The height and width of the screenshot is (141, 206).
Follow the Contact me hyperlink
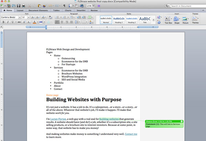(x=131, y=134)
